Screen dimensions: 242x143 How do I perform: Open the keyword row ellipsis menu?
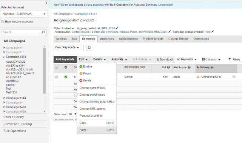tap(234, 77)
